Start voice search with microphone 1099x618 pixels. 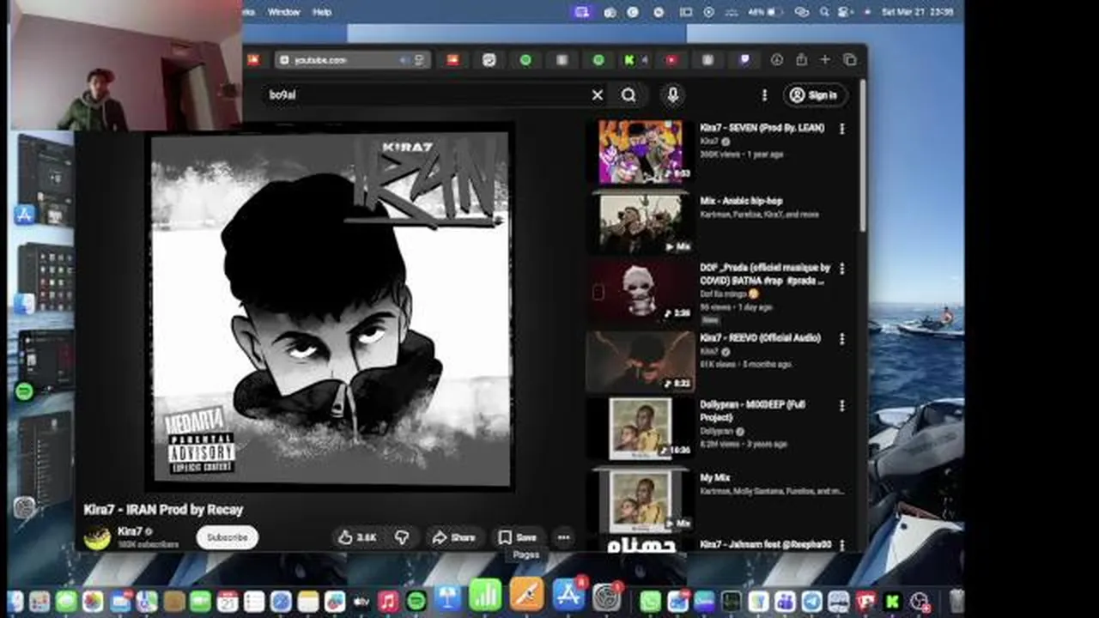673,95
